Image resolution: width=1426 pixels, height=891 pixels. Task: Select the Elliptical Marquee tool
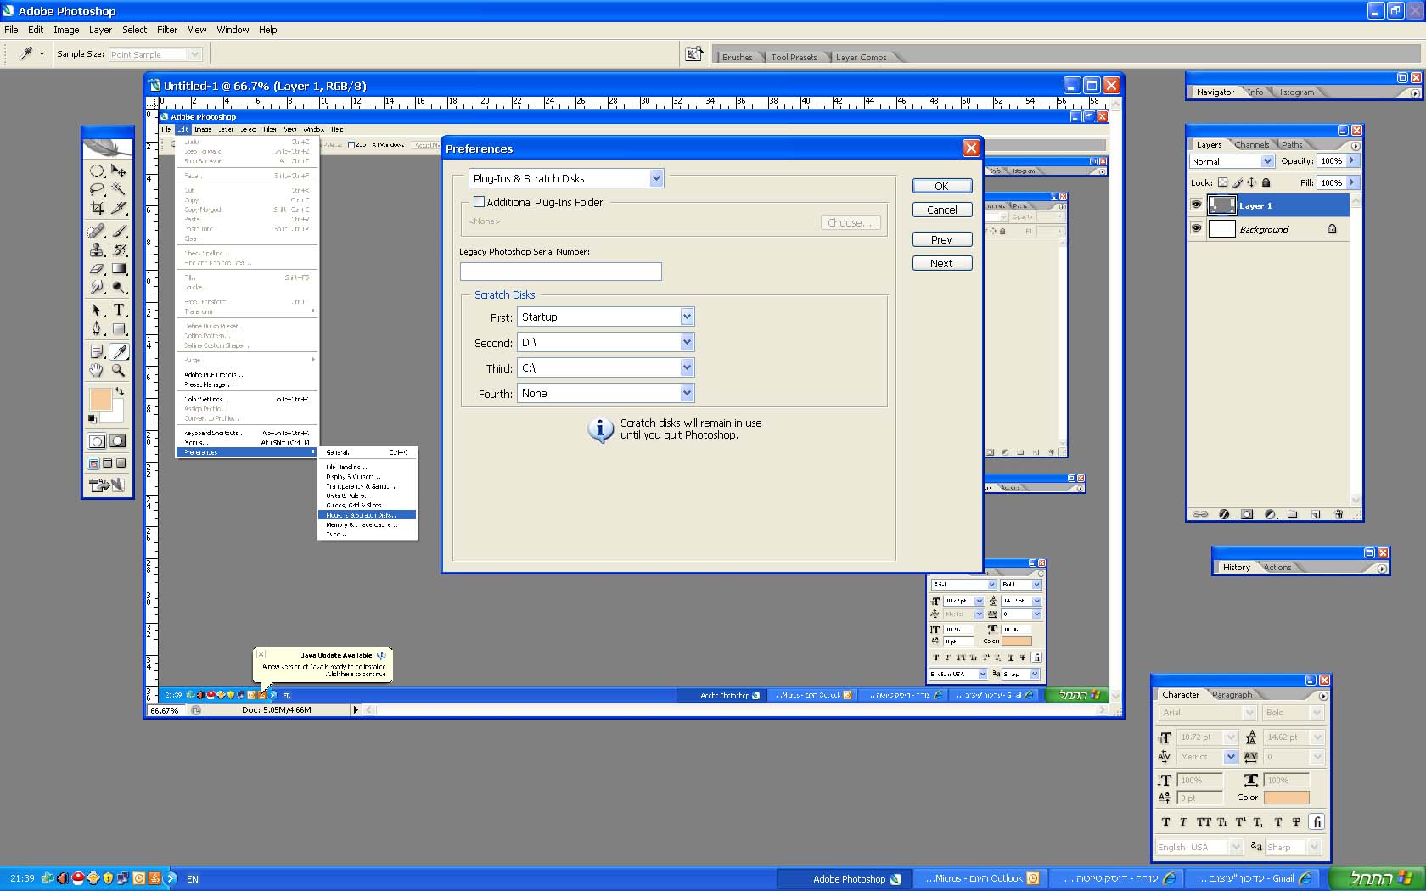point(97,171)
